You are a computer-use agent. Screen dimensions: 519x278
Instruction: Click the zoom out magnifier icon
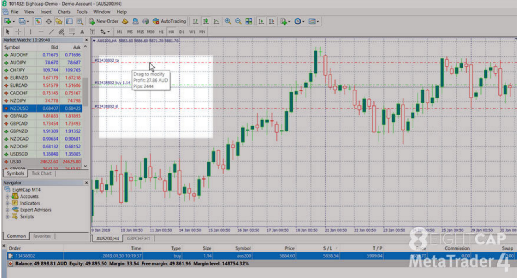coord(238,21)
